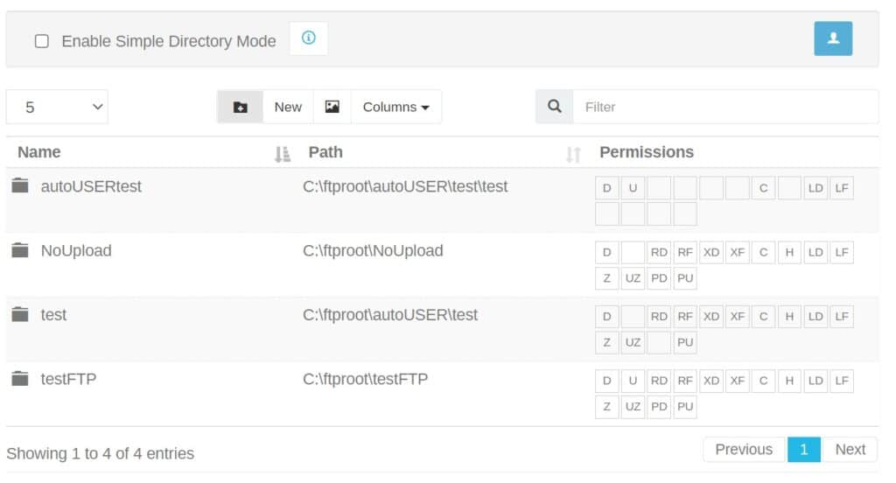Click the image icon next to New
Image resolution: width=896 pixels, height=483 pixels.
(x=332, y=107)
